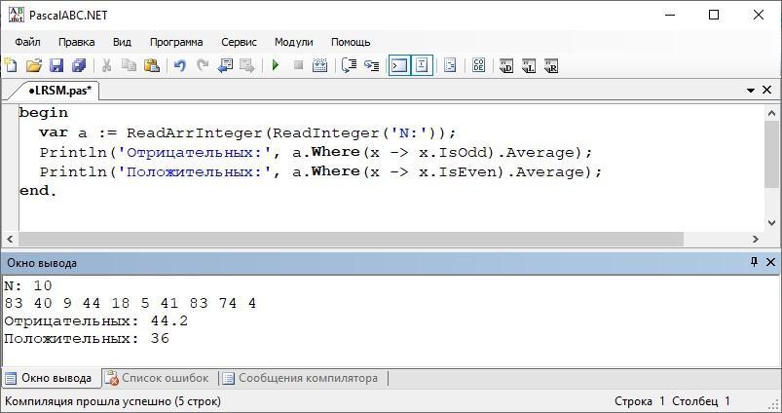The image size is (782, 413).
Task: Open the Программа menu
Action: tap(176, 43)
